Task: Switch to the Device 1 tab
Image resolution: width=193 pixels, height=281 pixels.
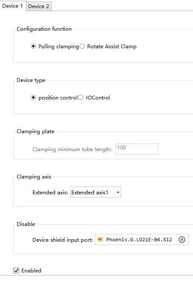Action: pyautogui.click(x=13, y=6)
